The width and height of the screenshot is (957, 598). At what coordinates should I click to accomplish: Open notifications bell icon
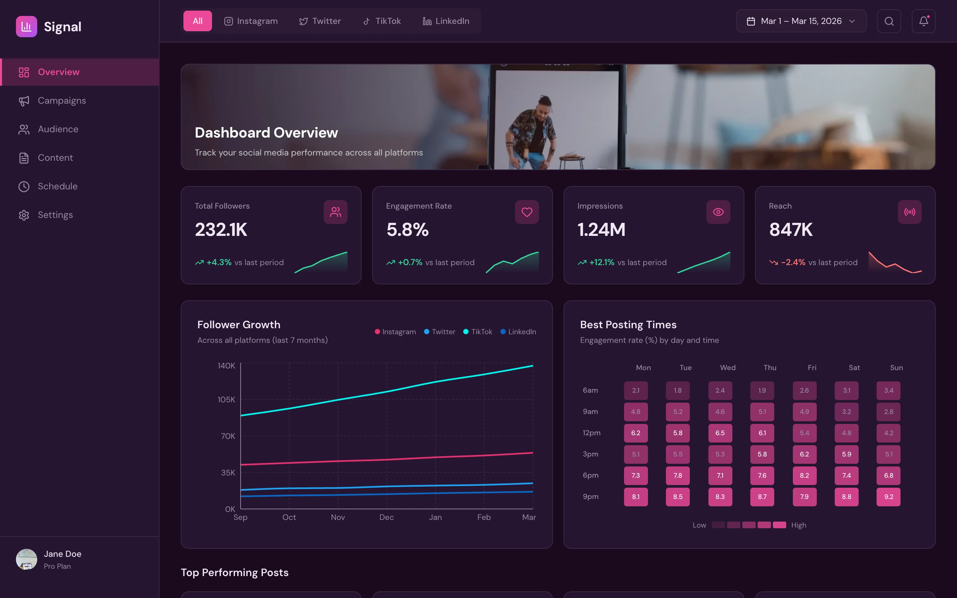tap(923, 21)
